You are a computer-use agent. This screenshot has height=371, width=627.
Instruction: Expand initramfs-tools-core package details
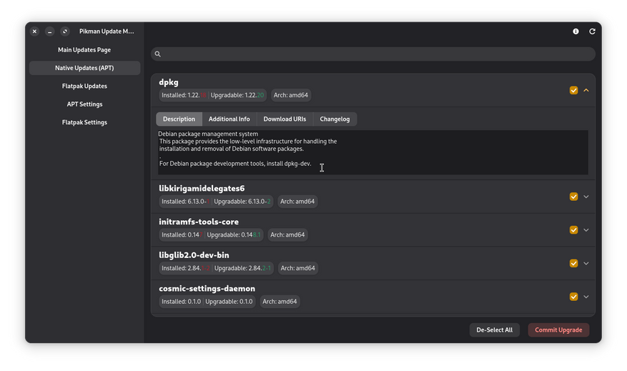(586, 230)
